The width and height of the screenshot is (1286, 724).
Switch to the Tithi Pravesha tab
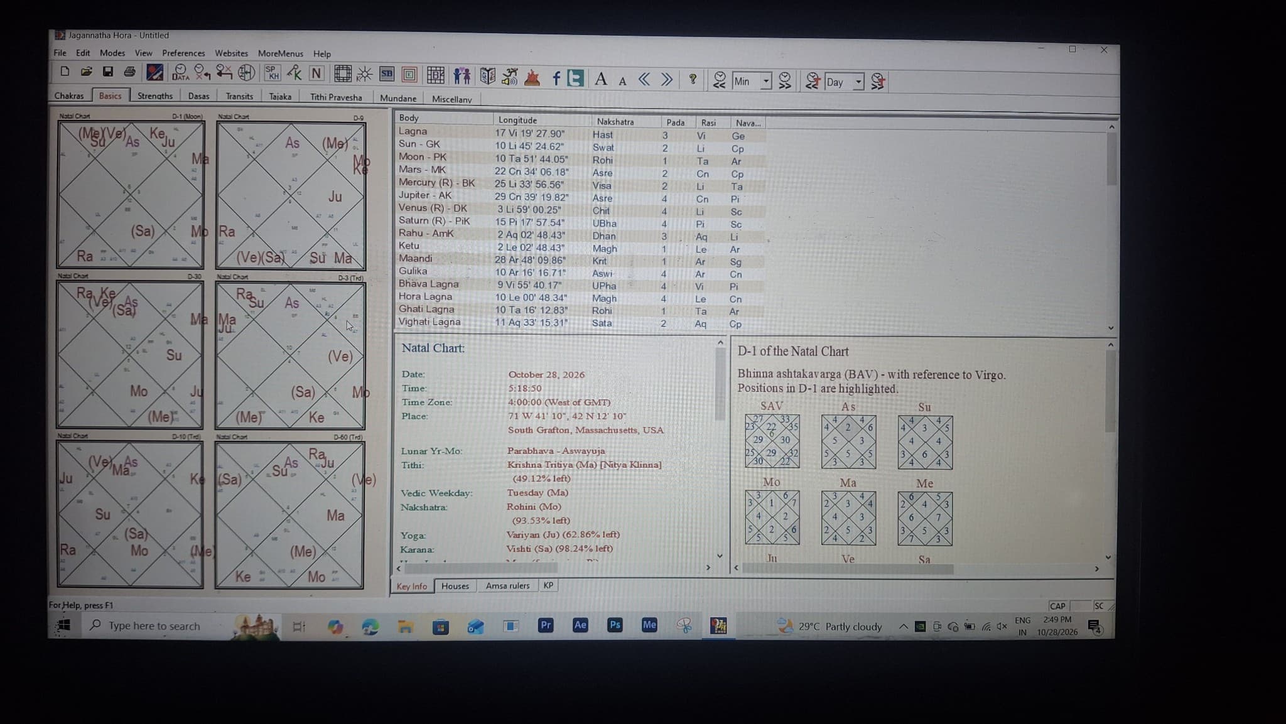[x=336, y=97]
